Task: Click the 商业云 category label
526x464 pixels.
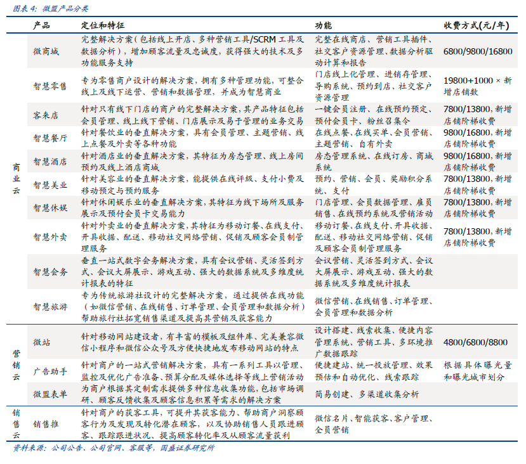Action: coord(16,179)
